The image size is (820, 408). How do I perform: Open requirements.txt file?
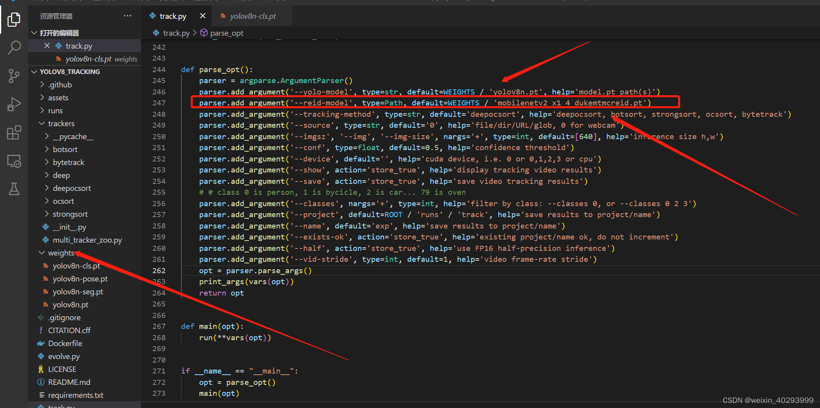coord(76,395)
